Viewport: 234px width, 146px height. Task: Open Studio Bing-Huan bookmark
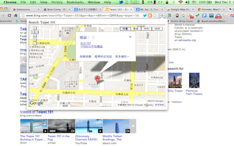pyautogui.click(x=180, y=21)
